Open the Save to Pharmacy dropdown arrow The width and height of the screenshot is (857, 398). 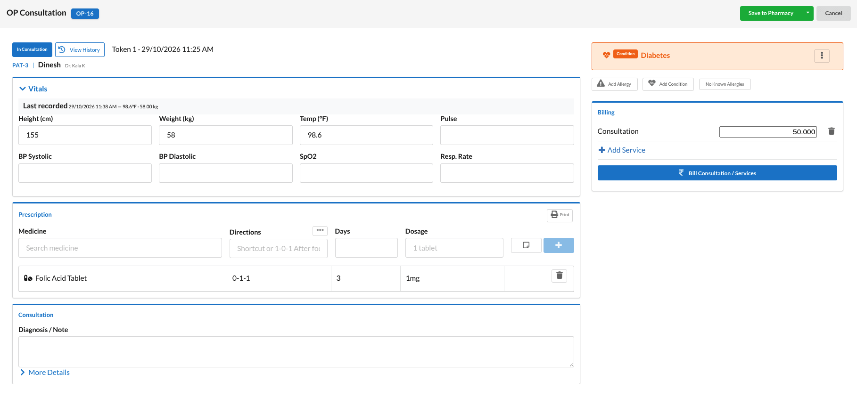[808, 13]
